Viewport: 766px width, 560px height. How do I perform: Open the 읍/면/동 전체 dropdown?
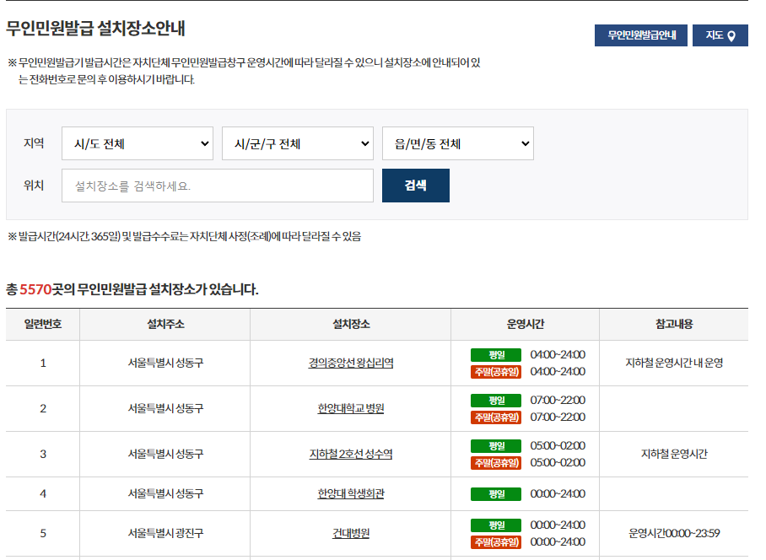(x=458, y=143)
